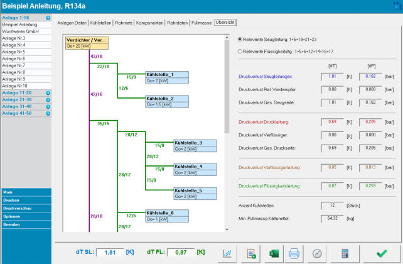Select Wurstwaren GmbH in project list
The image size is (403, 264).
(x=20, y=30)
